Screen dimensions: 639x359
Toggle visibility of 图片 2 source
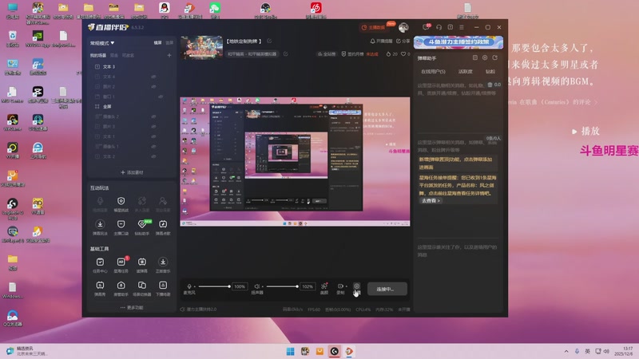point(153,87)
